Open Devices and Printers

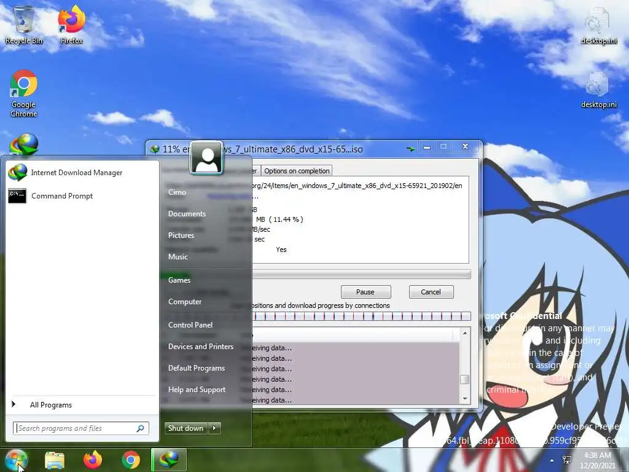201,347
